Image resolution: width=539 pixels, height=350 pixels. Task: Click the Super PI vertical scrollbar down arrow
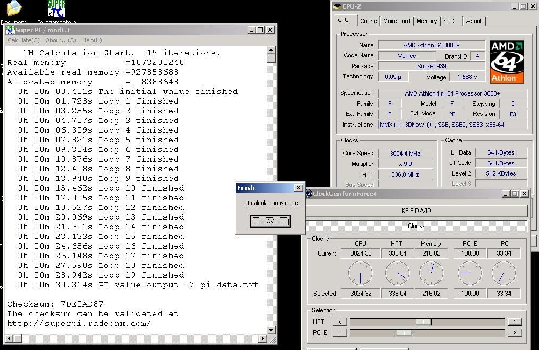point(271,330)
